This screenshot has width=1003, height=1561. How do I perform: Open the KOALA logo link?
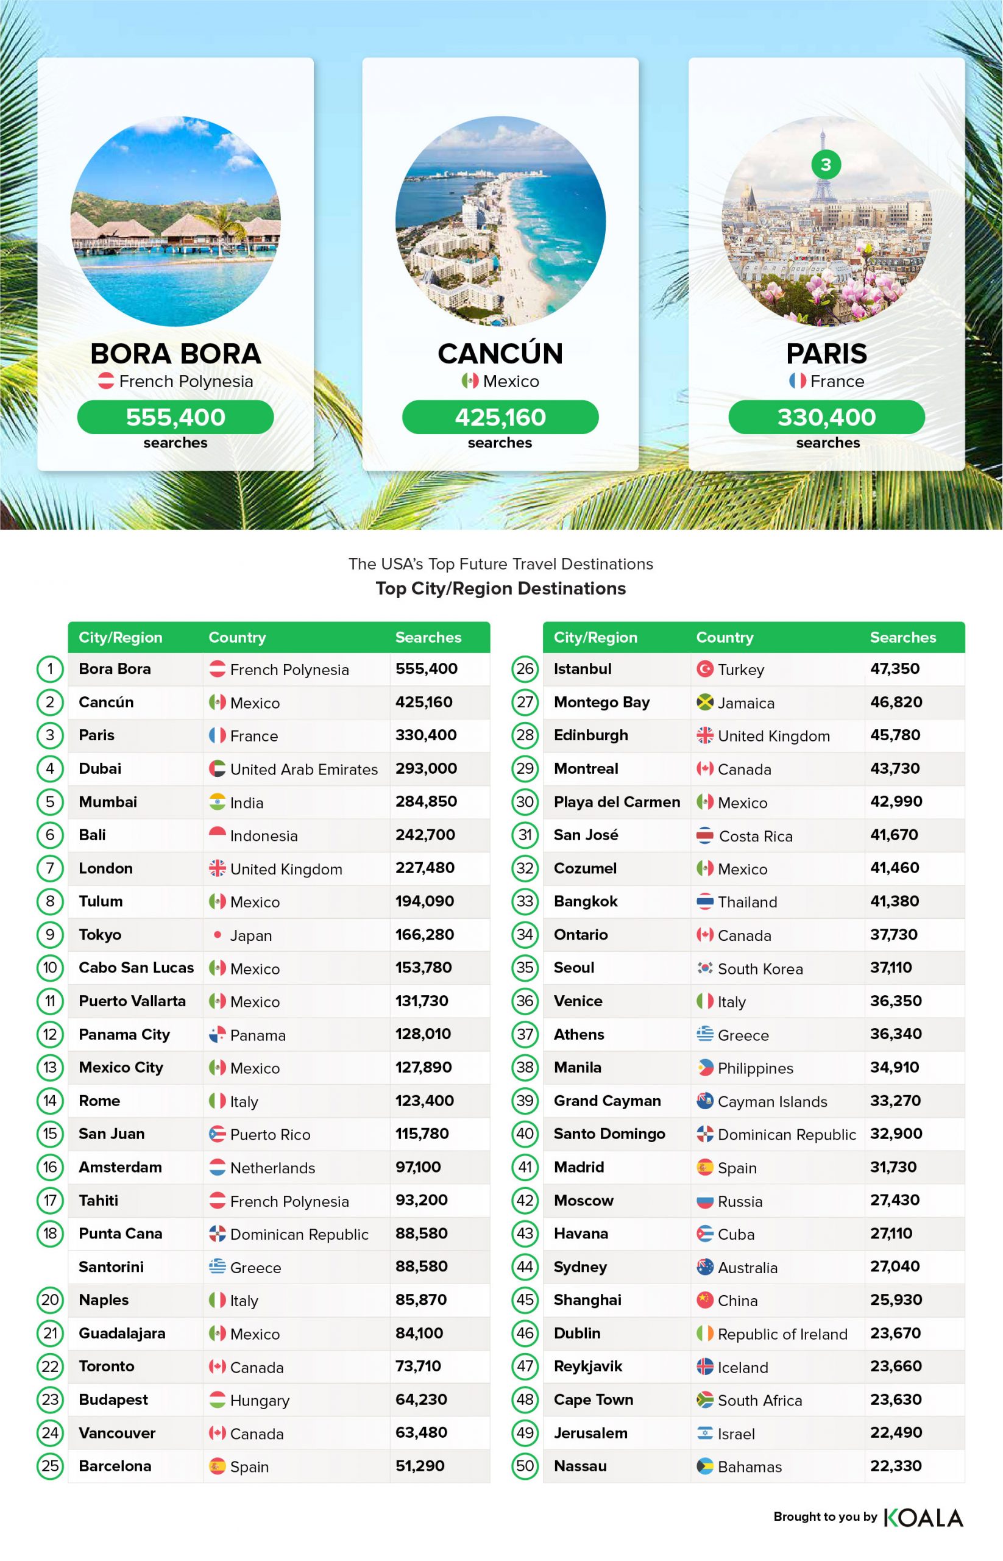924,1516
